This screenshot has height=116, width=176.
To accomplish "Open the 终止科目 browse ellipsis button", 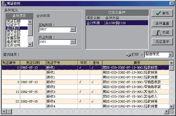I will 73,42.
